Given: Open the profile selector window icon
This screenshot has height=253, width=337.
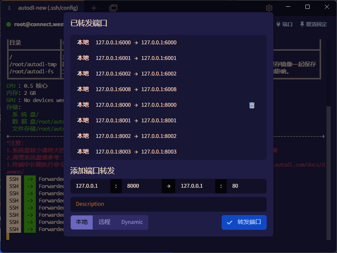Looking at the screenshot, I should click(x=113, y=8).
